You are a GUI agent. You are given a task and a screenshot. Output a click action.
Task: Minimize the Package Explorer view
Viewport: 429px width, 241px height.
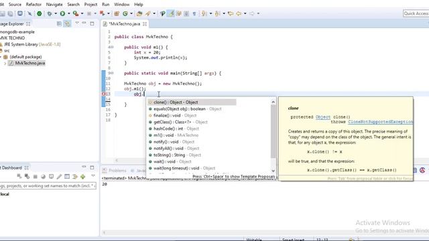84,23
